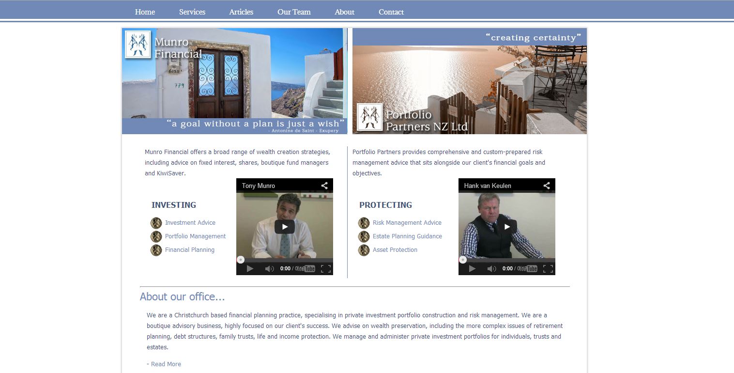Enter fullscreen on Hank van Keulen video

click(548, 268)
